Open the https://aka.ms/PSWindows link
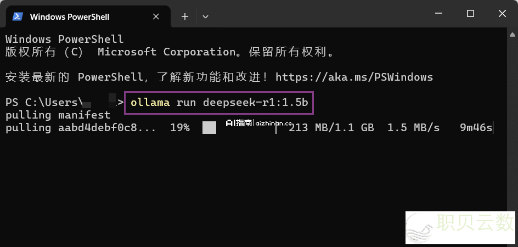Viewport: 518px width, 247px height. [354, 77]
